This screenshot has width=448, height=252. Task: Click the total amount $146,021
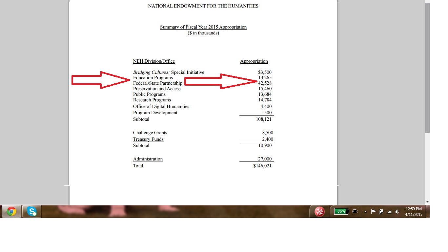click(x=262, y=166)
